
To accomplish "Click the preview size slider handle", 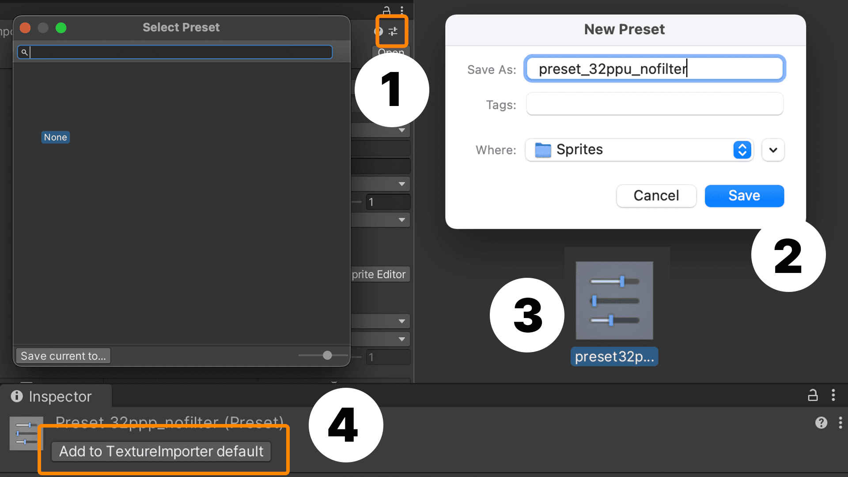I will pyautogui.click(x=327, y=356).
